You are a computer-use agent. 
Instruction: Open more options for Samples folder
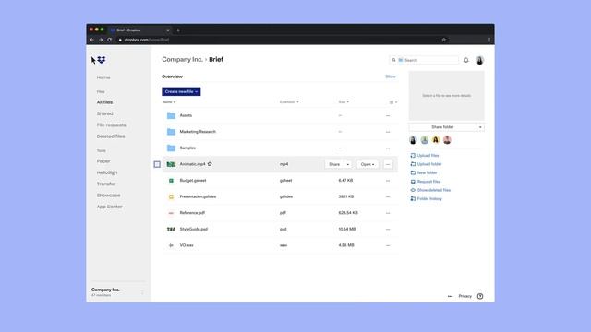[x=388, y=148]
